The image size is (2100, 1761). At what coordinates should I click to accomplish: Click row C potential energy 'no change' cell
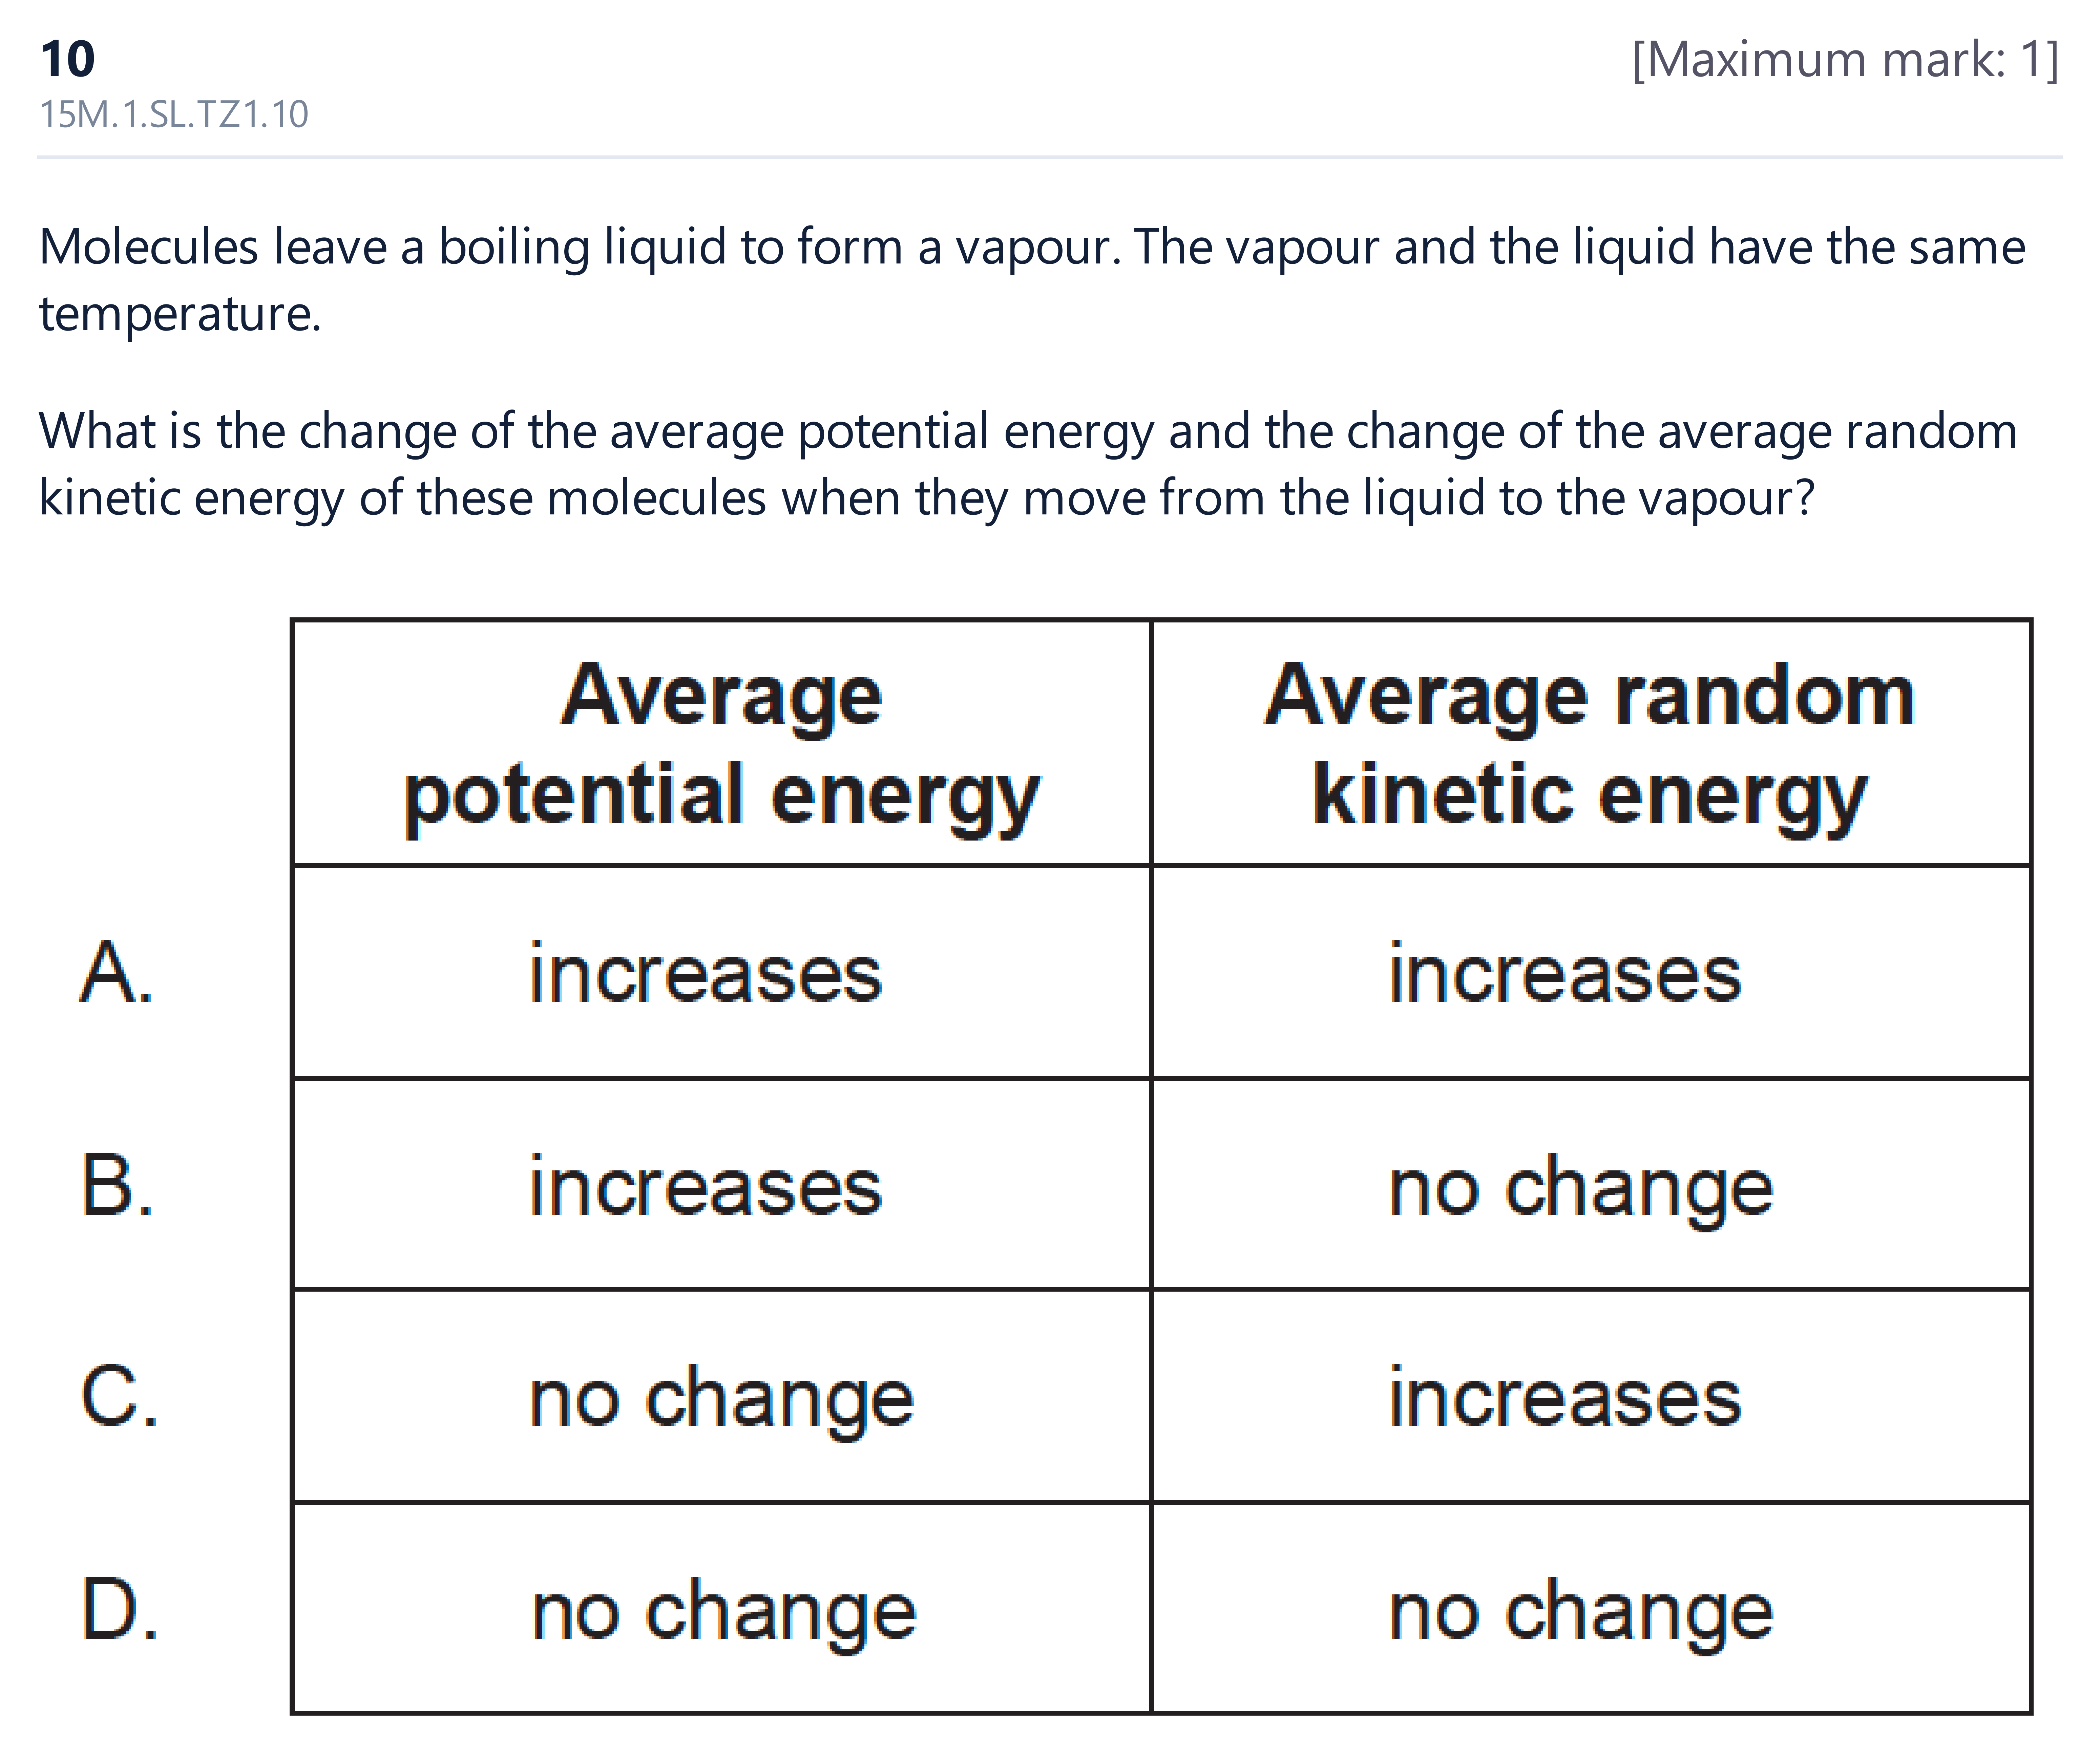[x=721, y=1396]
